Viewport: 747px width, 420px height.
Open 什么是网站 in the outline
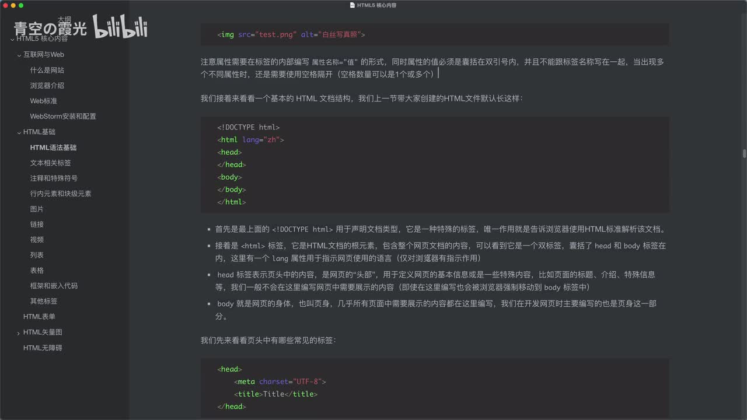pyautogui.click(x=47, y=70)
